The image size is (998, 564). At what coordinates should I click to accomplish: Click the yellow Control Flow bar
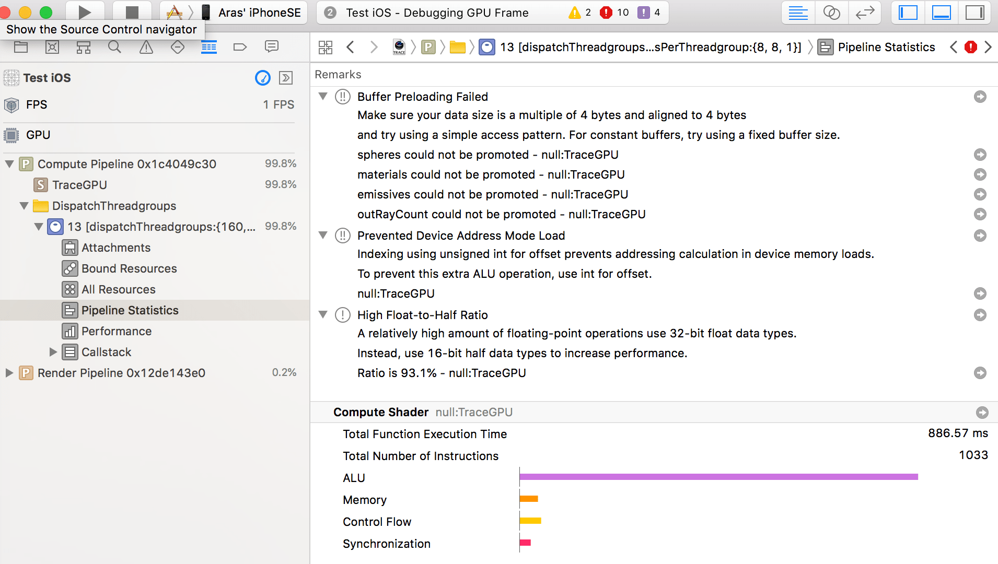(530, 521)
